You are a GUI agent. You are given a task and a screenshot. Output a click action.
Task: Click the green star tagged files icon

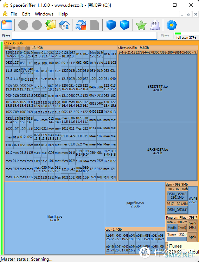tap(141, 25)
